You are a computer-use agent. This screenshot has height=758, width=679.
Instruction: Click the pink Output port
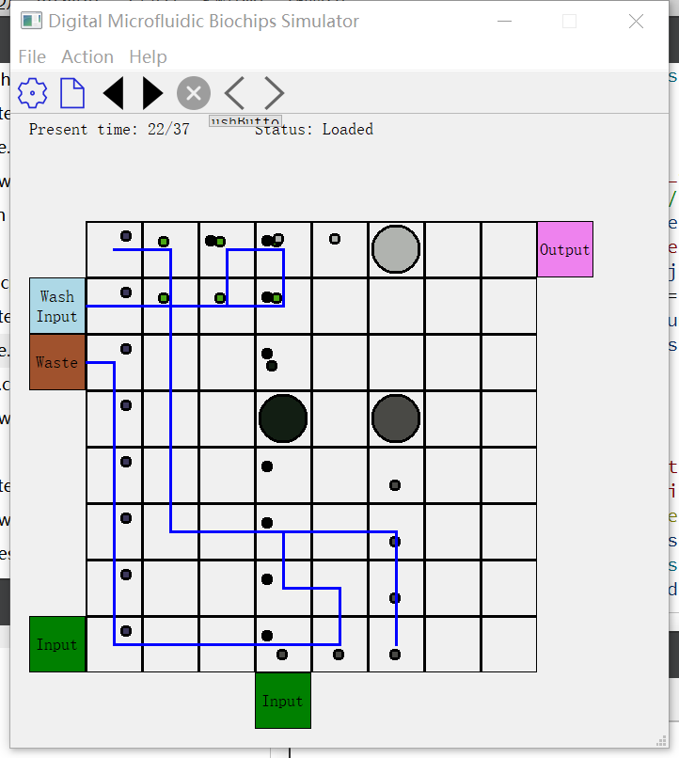[x=565, y=249]
